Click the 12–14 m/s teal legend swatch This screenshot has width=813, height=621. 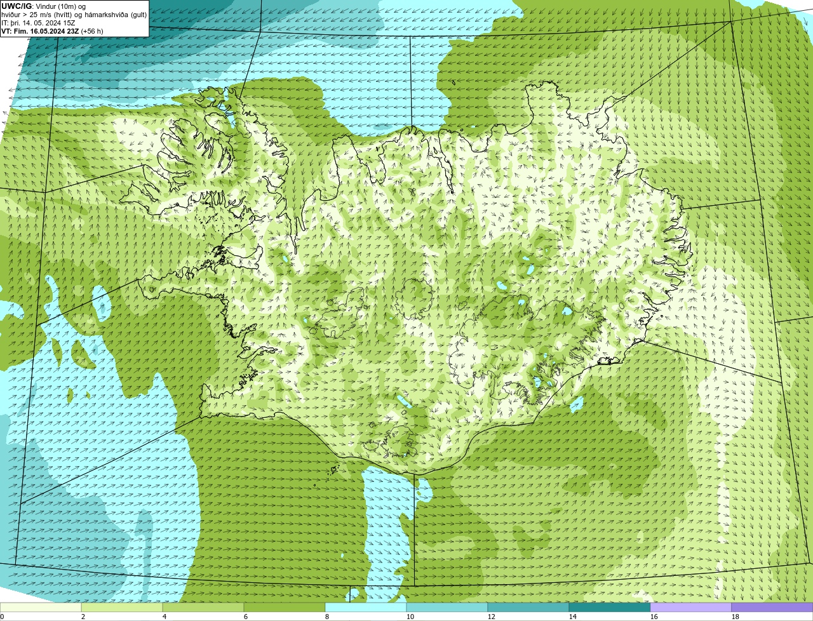click(x=528, y=607)
